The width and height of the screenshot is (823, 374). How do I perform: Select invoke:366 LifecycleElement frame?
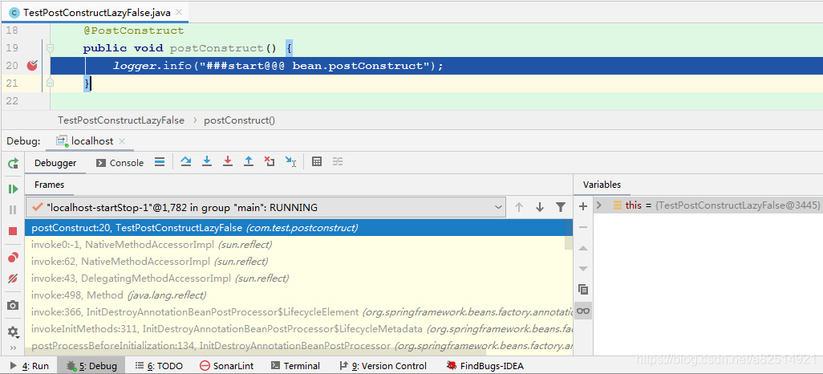[x=299, y=312]
